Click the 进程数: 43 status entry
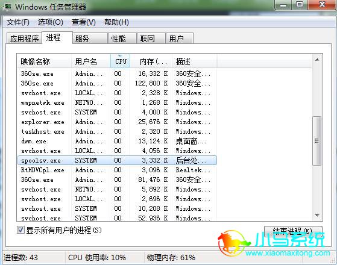The image size is (337, 265). 20,257
